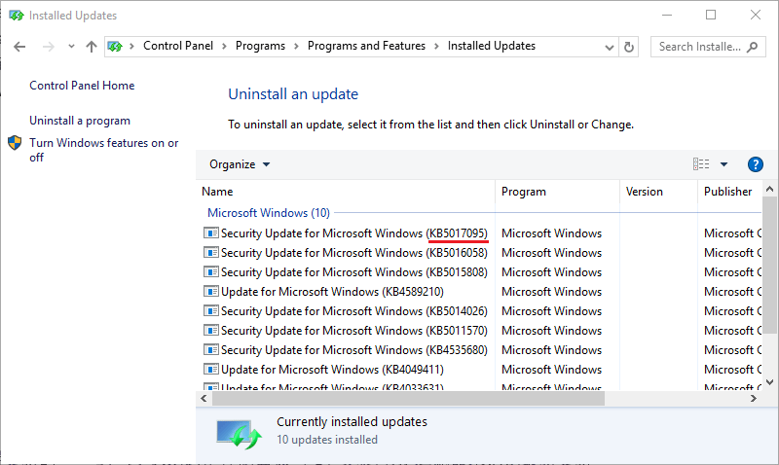779x465 pixels.
Task: Open Turn Windows features on or off
Action: [104, 150]
